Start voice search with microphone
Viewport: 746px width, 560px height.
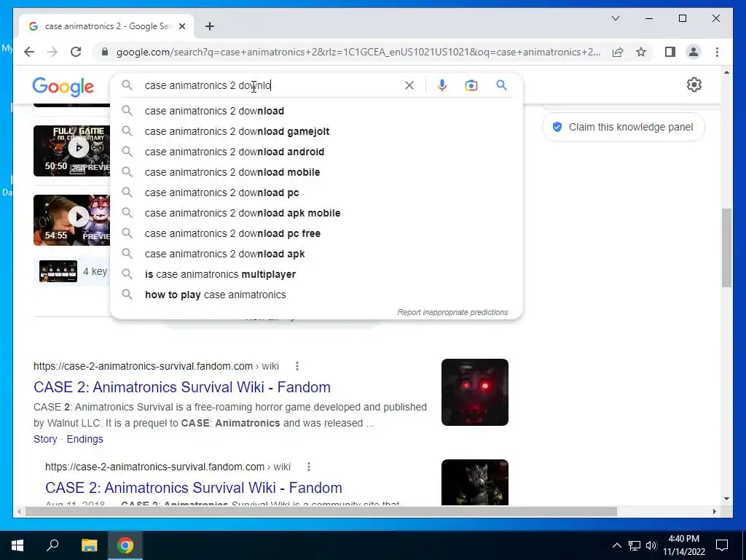[442, 85]
